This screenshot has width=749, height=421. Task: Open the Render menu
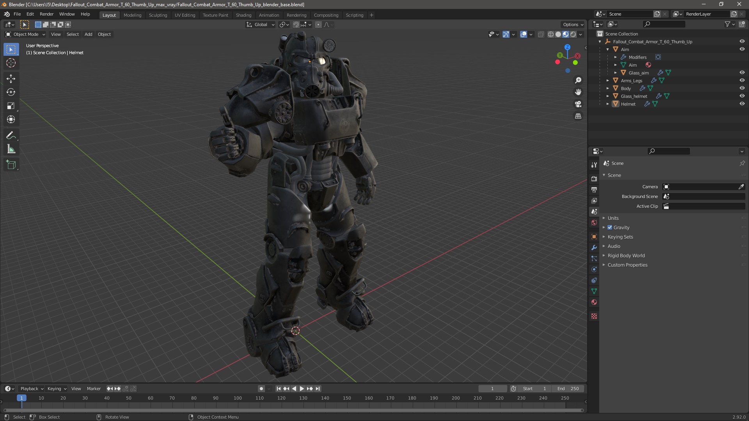(x=46, y=14)
